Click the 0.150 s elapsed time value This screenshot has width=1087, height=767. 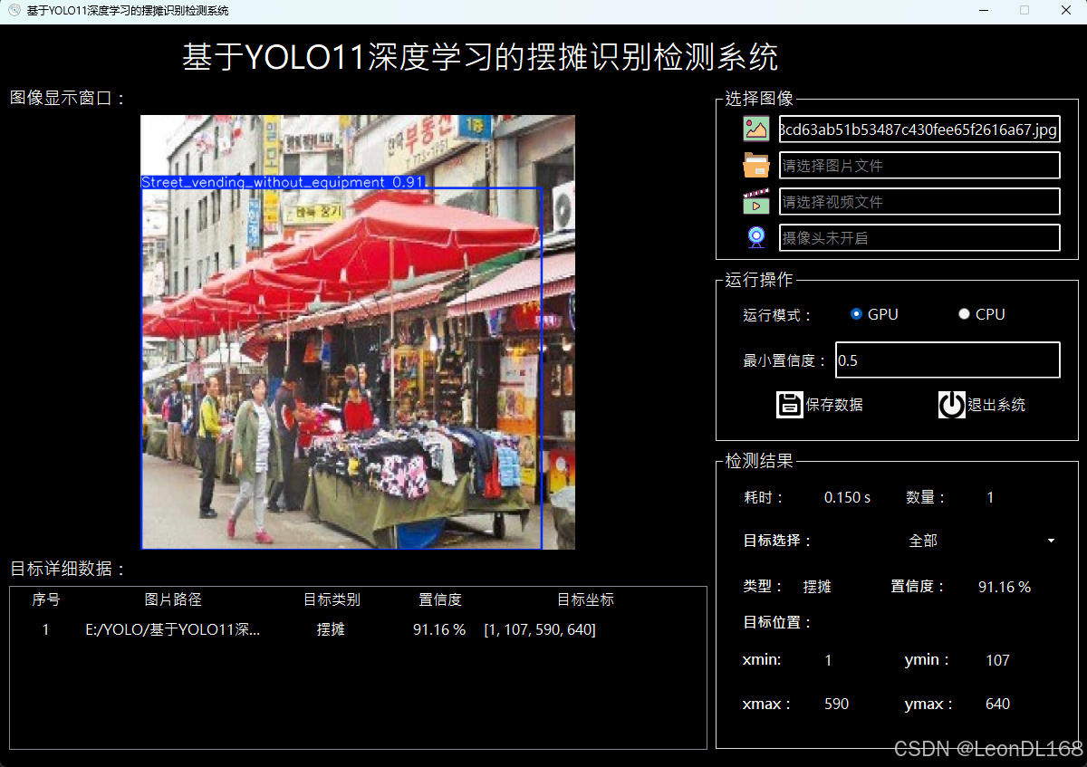(847, 497)
